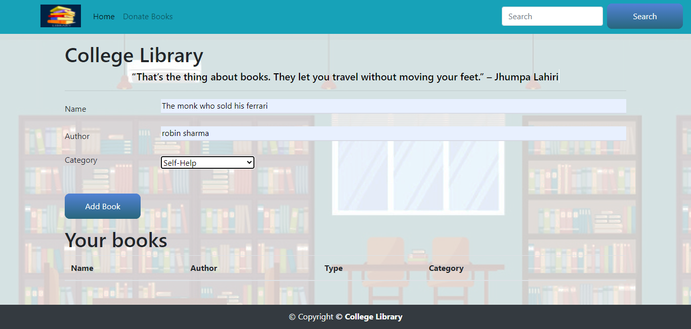This screenshot has width=691, height=329.
Task: Click the College Library footer link
Action: (373, 317)
